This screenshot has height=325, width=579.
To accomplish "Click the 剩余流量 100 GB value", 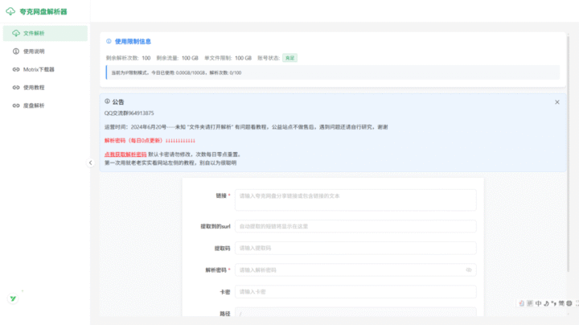I will [190, 58].
